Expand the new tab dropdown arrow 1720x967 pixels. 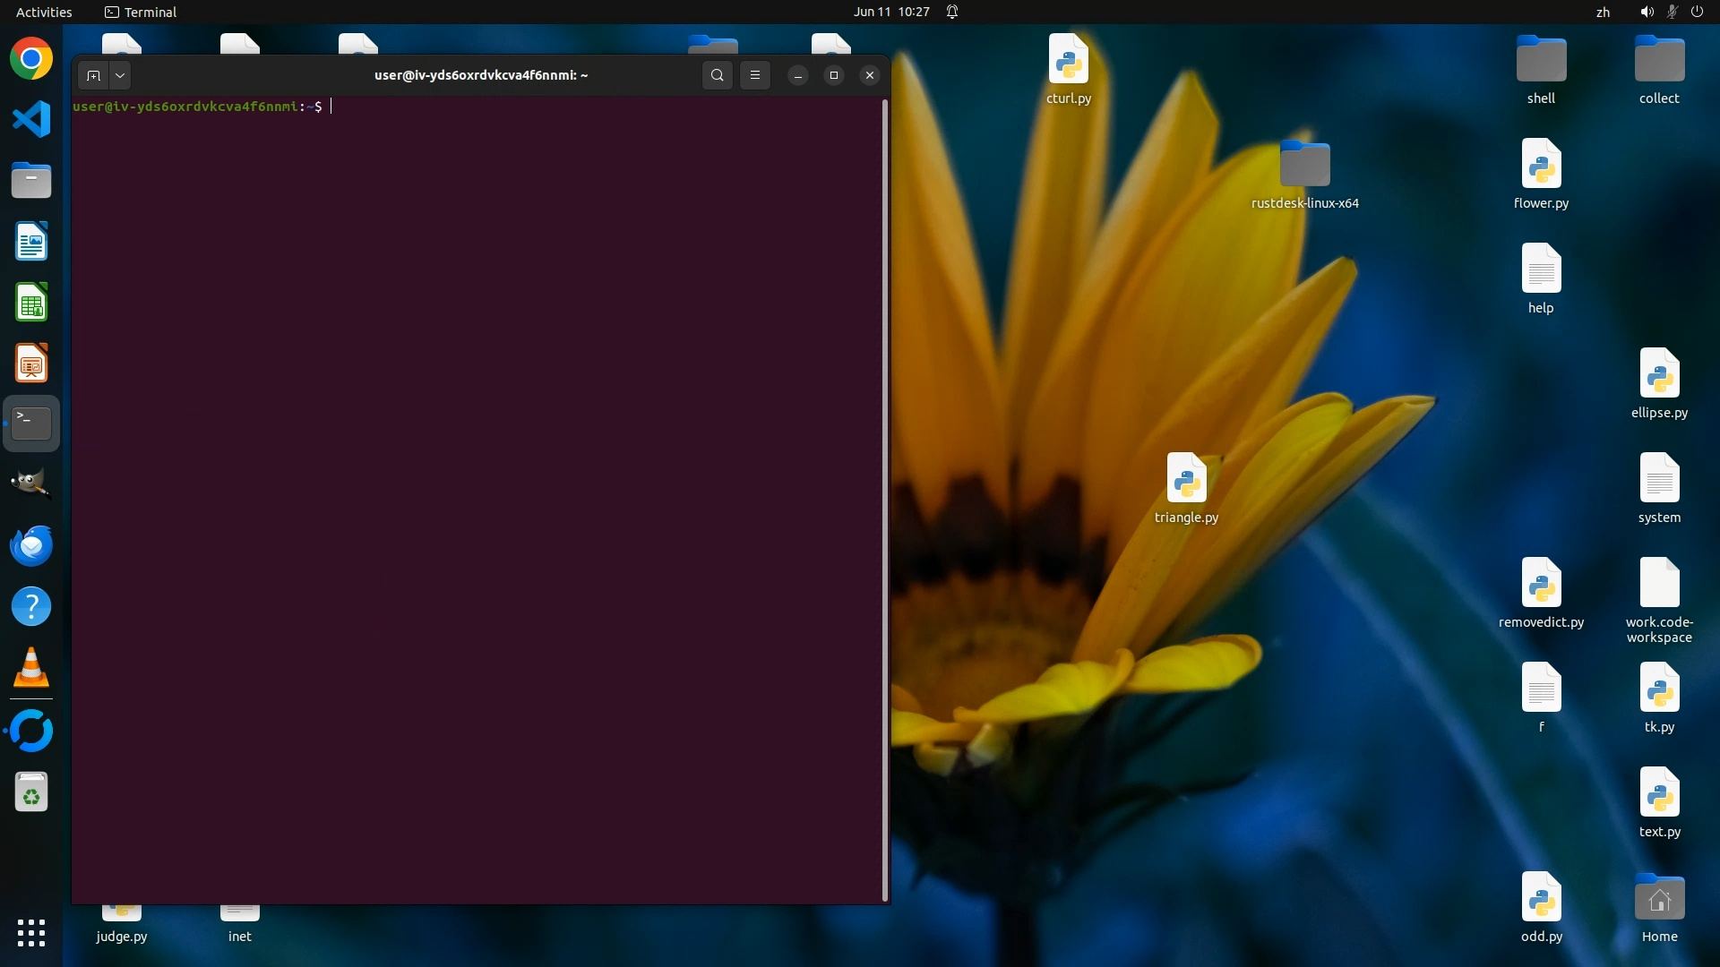pyautogui.click(x=120, y=76)
